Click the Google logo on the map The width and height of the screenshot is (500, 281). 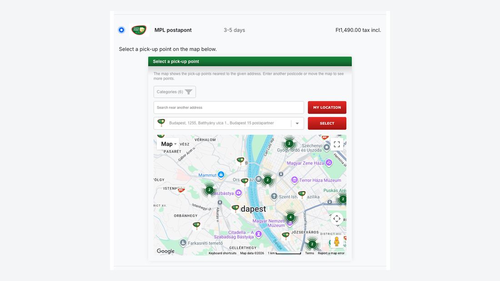[x=165, y=251]
